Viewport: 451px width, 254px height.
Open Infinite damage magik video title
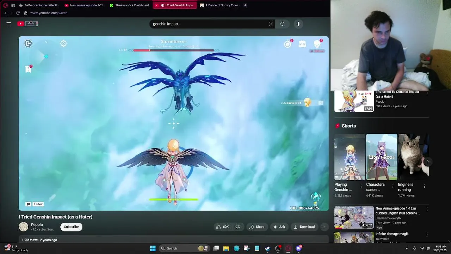(x=392, y=234)
